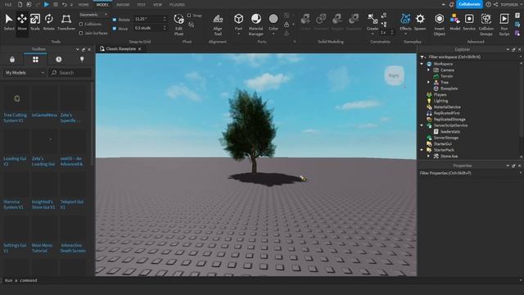Open the My Models category dropdown
Screen dimensions: 524x295
pyautogui.click(x=25, y=73)
